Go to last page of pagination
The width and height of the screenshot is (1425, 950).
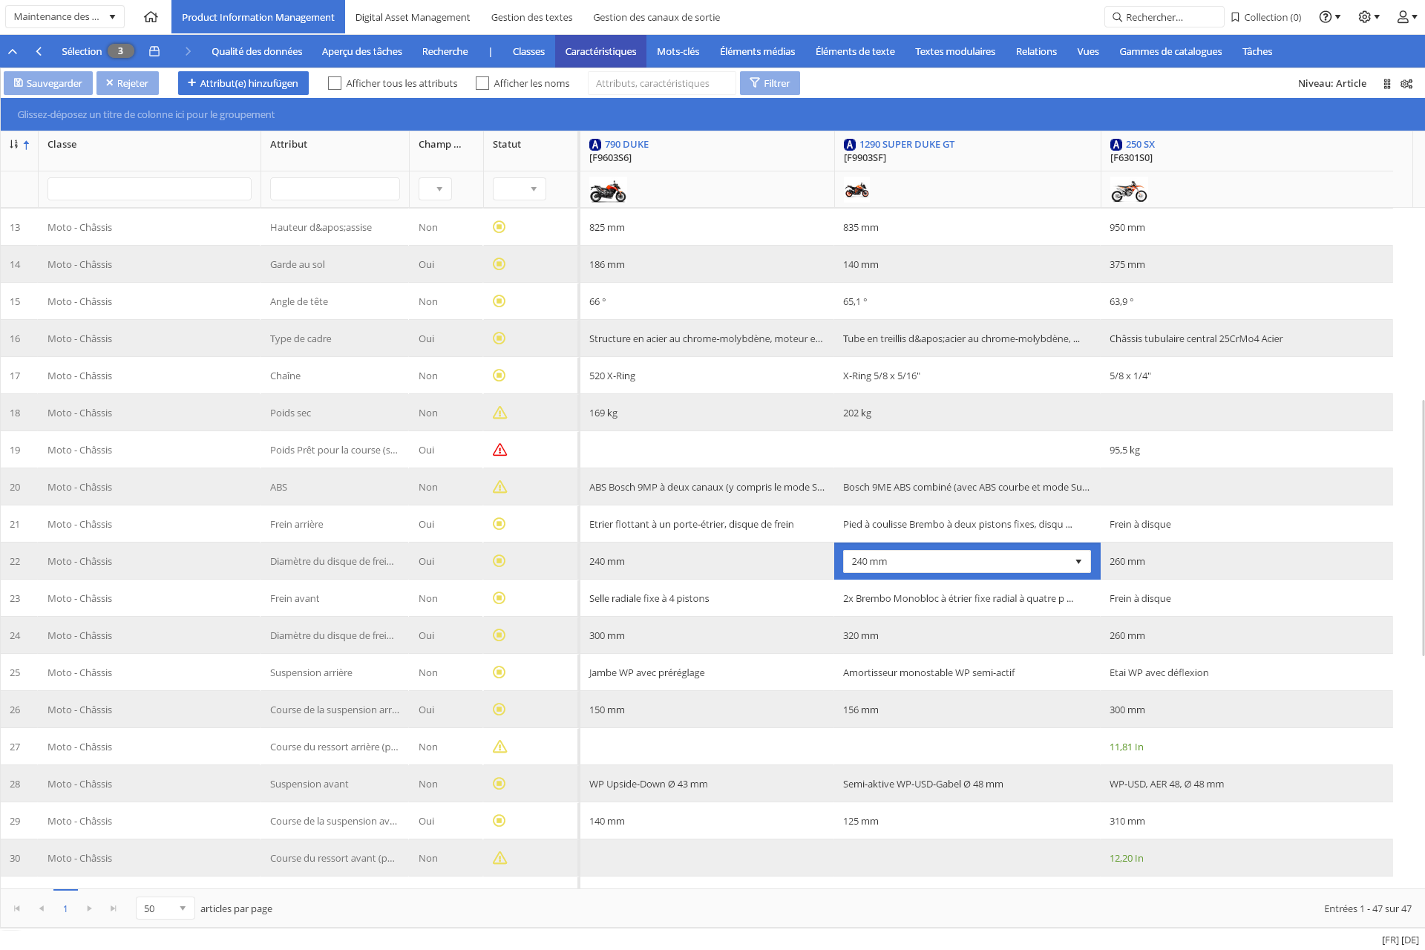pyautogui.click(x=114, y=908)
